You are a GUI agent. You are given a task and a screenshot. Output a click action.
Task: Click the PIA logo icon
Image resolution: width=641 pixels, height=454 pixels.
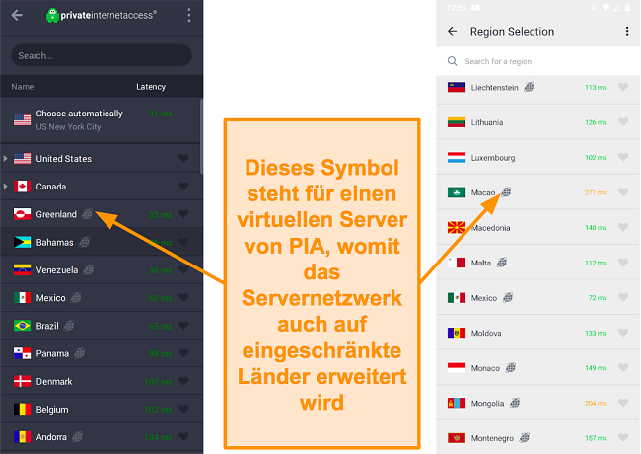[x=52, y=16]
